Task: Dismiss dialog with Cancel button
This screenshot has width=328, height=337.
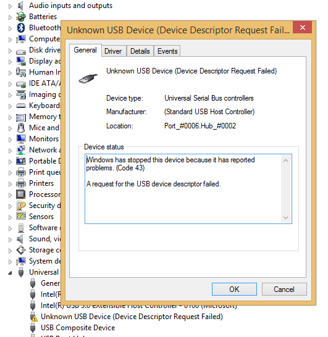Action: click(x=284, y=289)
